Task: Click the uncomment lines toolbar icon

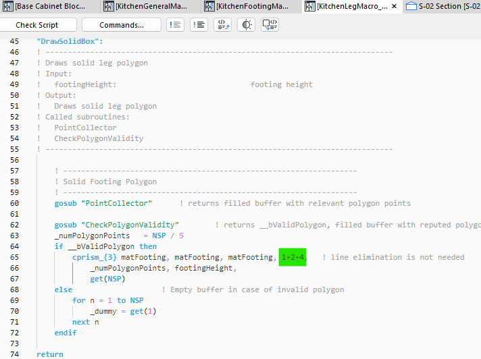Action: 199,25
